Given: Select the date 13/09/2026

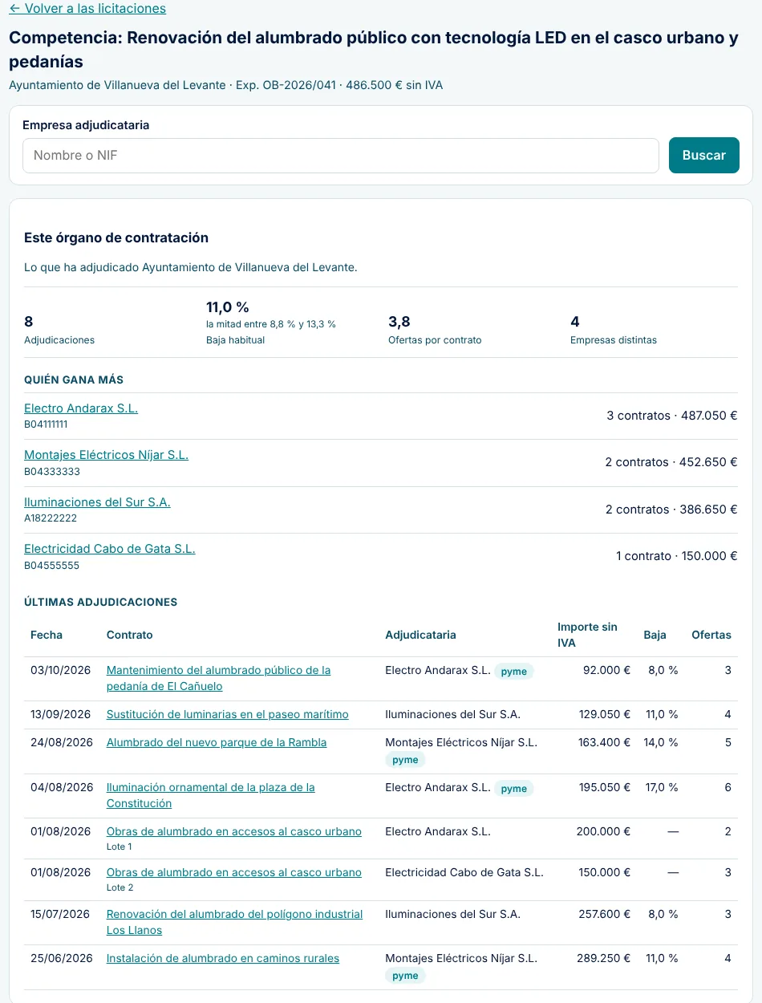Looking at the screenshot, I should point(61,714).
